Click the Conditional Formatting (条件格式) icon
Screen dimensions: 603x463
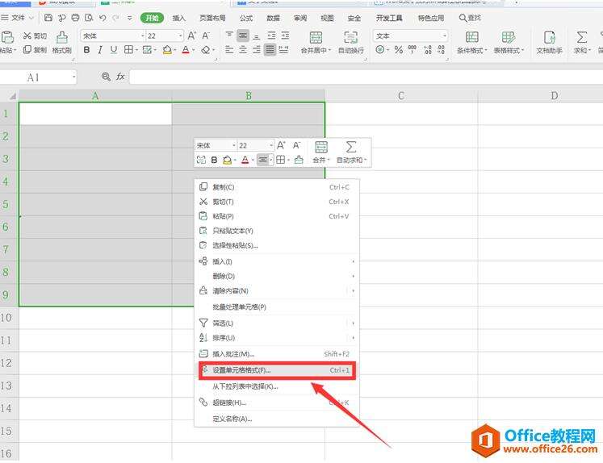[x=472, y=37]
